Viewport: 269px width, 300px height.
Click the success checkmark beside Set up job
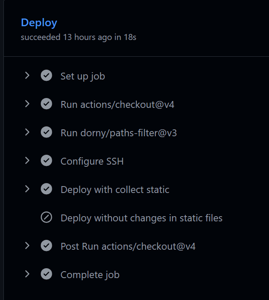(x=46, y=76)
